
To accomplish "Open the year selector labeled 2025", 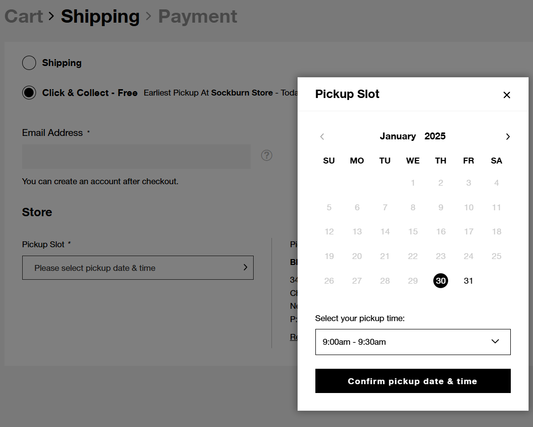I will tap(435, 136).
